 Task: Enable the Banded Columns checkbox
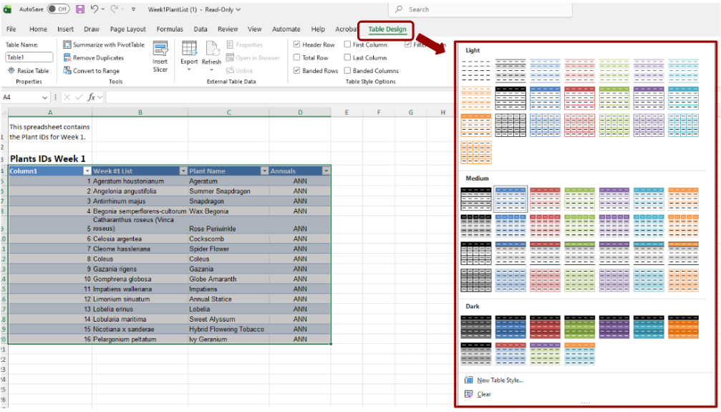click(x=348, y=70)
